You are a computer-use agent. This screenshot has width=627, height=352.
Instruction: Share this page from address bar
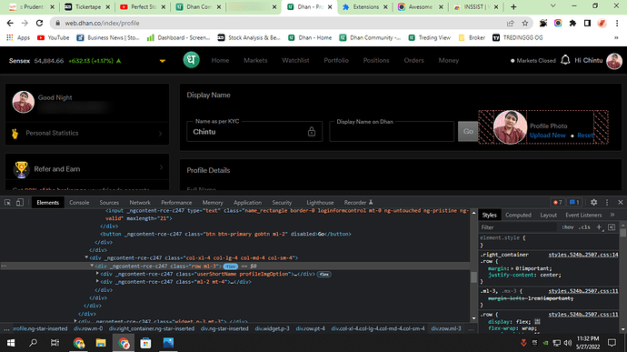click(x=511, y=24)
